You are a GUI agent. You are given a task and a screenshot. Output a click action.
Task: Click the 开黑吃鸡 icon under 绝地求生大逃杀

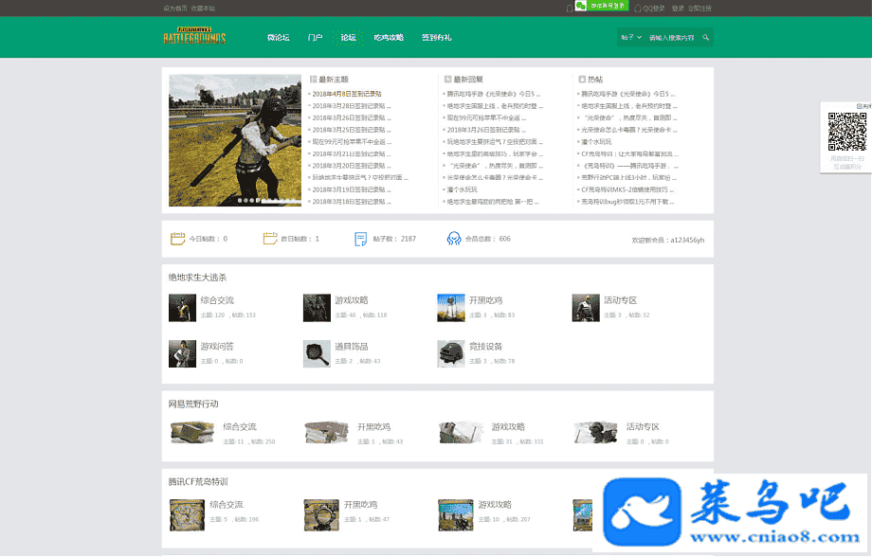coord(450,307)
